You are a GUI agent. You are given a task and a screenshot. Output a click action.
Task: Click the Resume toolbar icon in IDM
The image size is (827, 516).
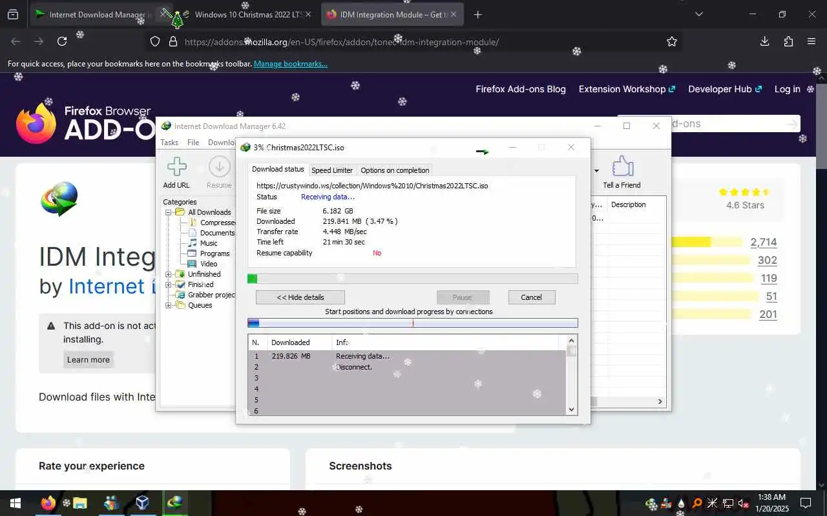[x=219, y=167]
